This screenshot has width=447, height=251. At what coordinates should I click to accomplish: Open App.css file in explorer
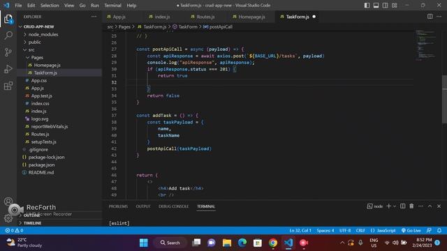tap(59, 81)
